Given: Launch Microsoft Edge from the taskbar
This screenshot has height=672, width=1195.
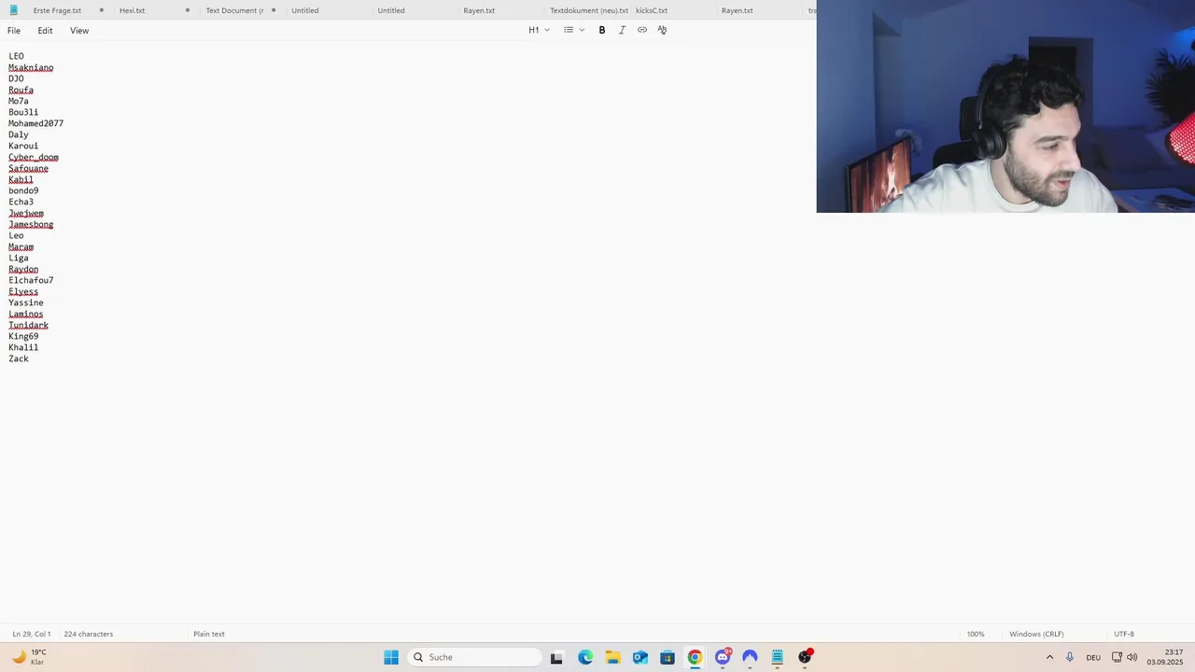Looking at the screenshot, I should point(585,657).
